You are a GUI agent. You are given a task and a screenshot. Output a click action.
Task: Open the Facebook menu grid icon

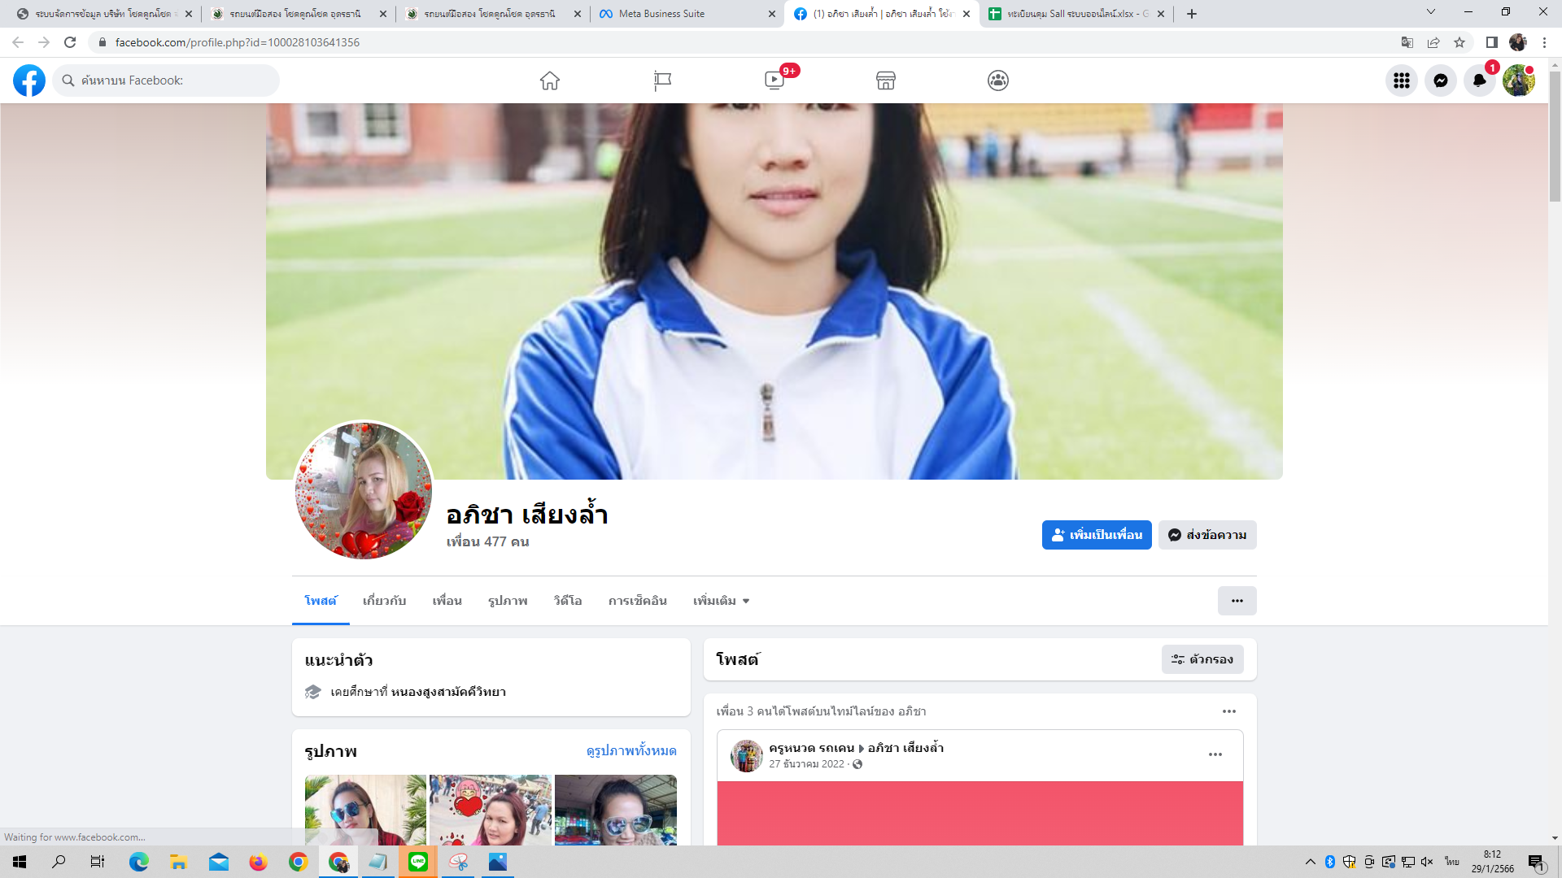(x=1402, y=80)
